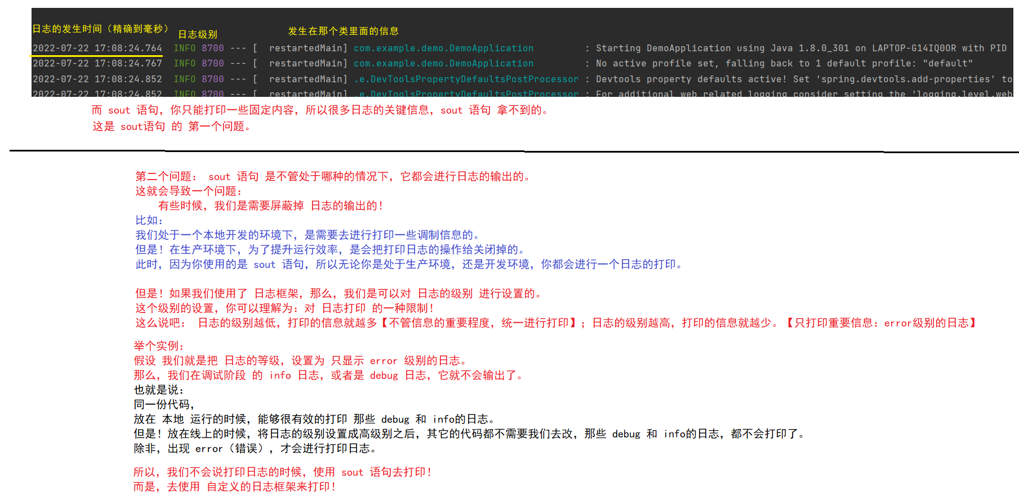This screenshot has height=504, width=1019.
Task: Click the line starting '第二个问题： sout 语句'
Action: tap(333, 176)
